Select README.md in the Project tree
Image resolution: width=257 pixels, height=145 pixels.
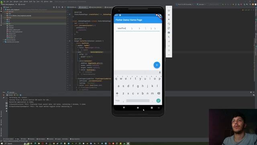pos(11,38)
